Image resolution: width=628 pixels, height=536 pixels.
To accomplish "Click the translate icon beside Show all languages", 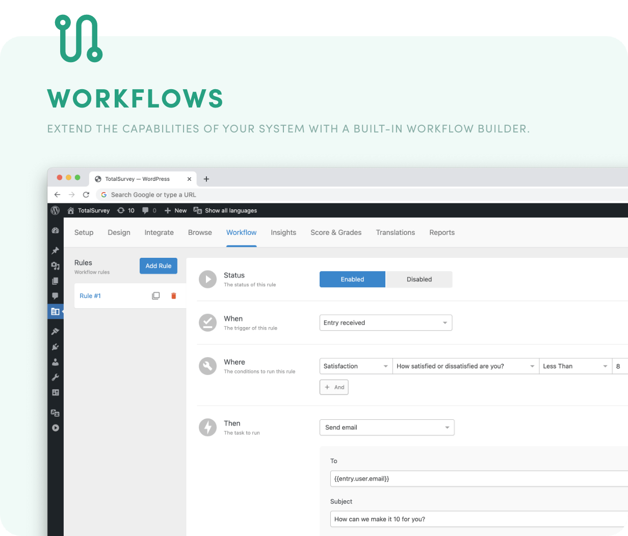I will pyautogui.click(x=198, y=210).
